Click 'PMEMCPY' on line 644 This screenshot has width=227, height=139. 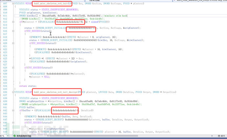[x=31, y=117]
